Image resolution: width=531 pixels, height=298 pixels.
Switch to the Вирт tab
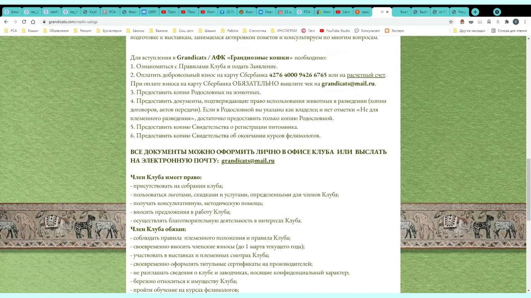point(247,12)
